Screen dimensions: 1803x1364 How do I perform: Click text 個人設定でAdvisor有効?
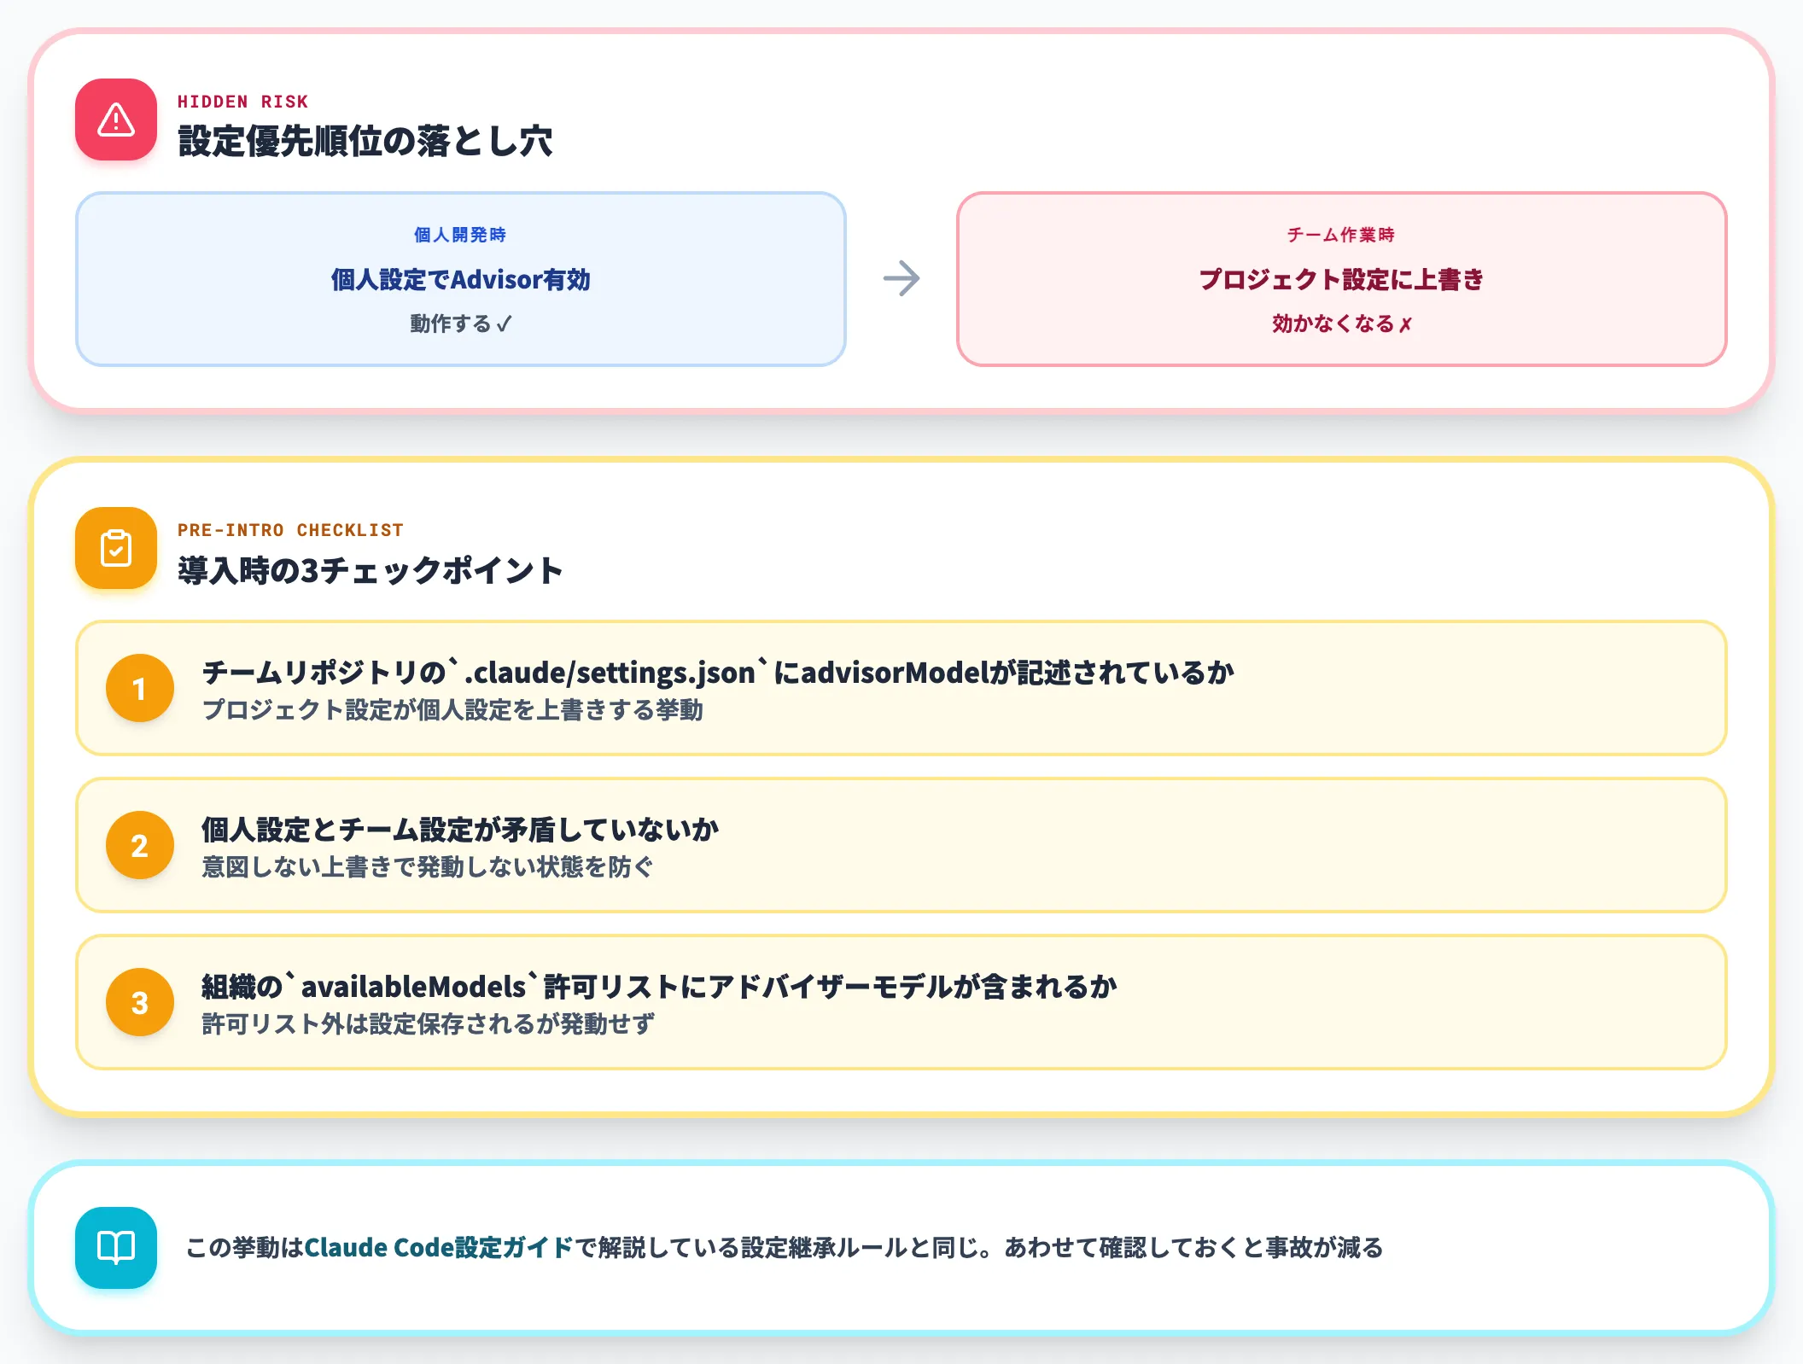point(461,279)
